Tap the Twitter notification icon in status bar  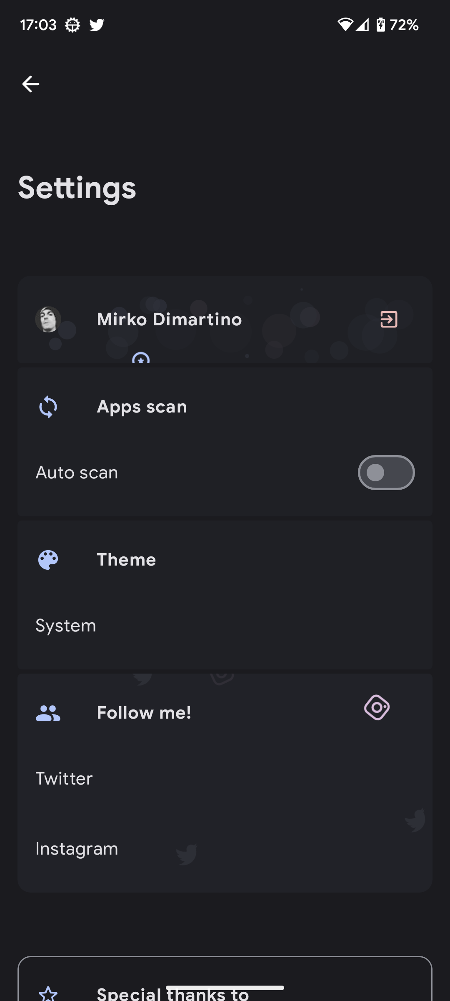click(97, 25)
